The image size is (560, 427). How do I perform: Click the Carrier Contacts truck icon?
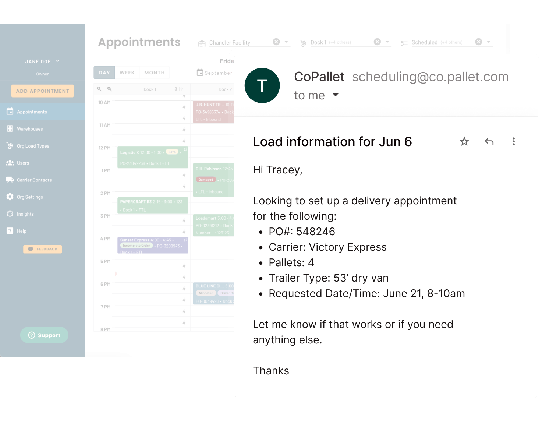10,180
